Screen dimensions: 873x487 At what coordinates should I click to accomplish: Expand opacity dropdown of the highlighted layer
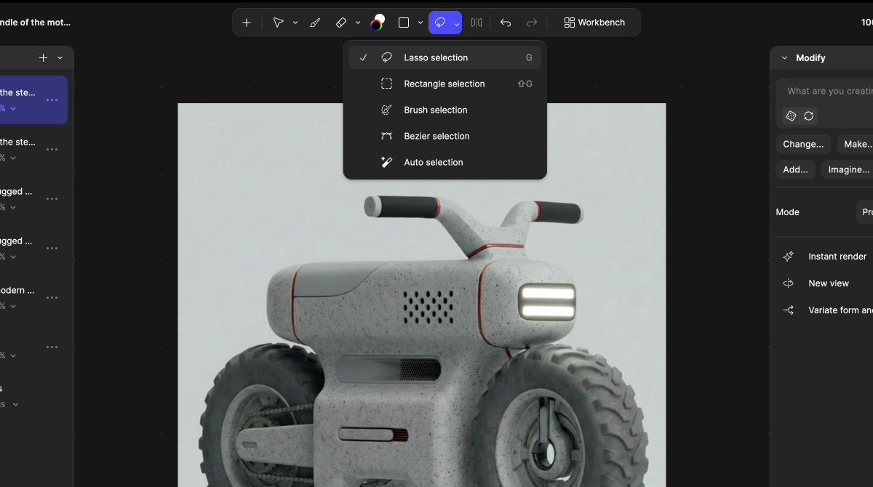[13, 108]
